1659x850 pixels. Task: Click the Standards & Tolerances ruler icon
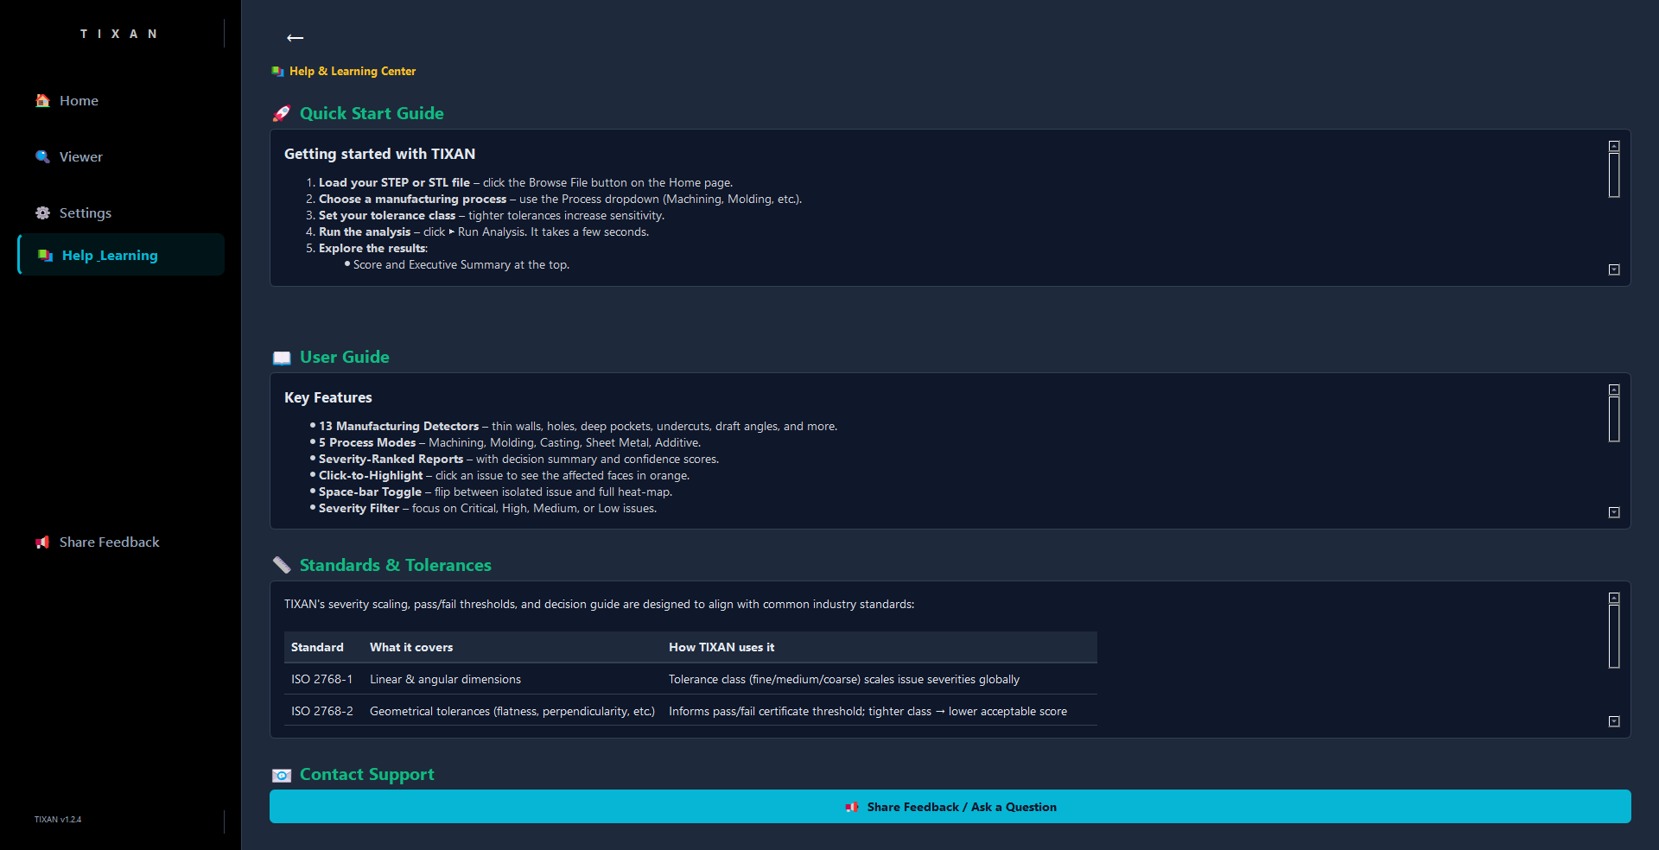pos(282,566)
